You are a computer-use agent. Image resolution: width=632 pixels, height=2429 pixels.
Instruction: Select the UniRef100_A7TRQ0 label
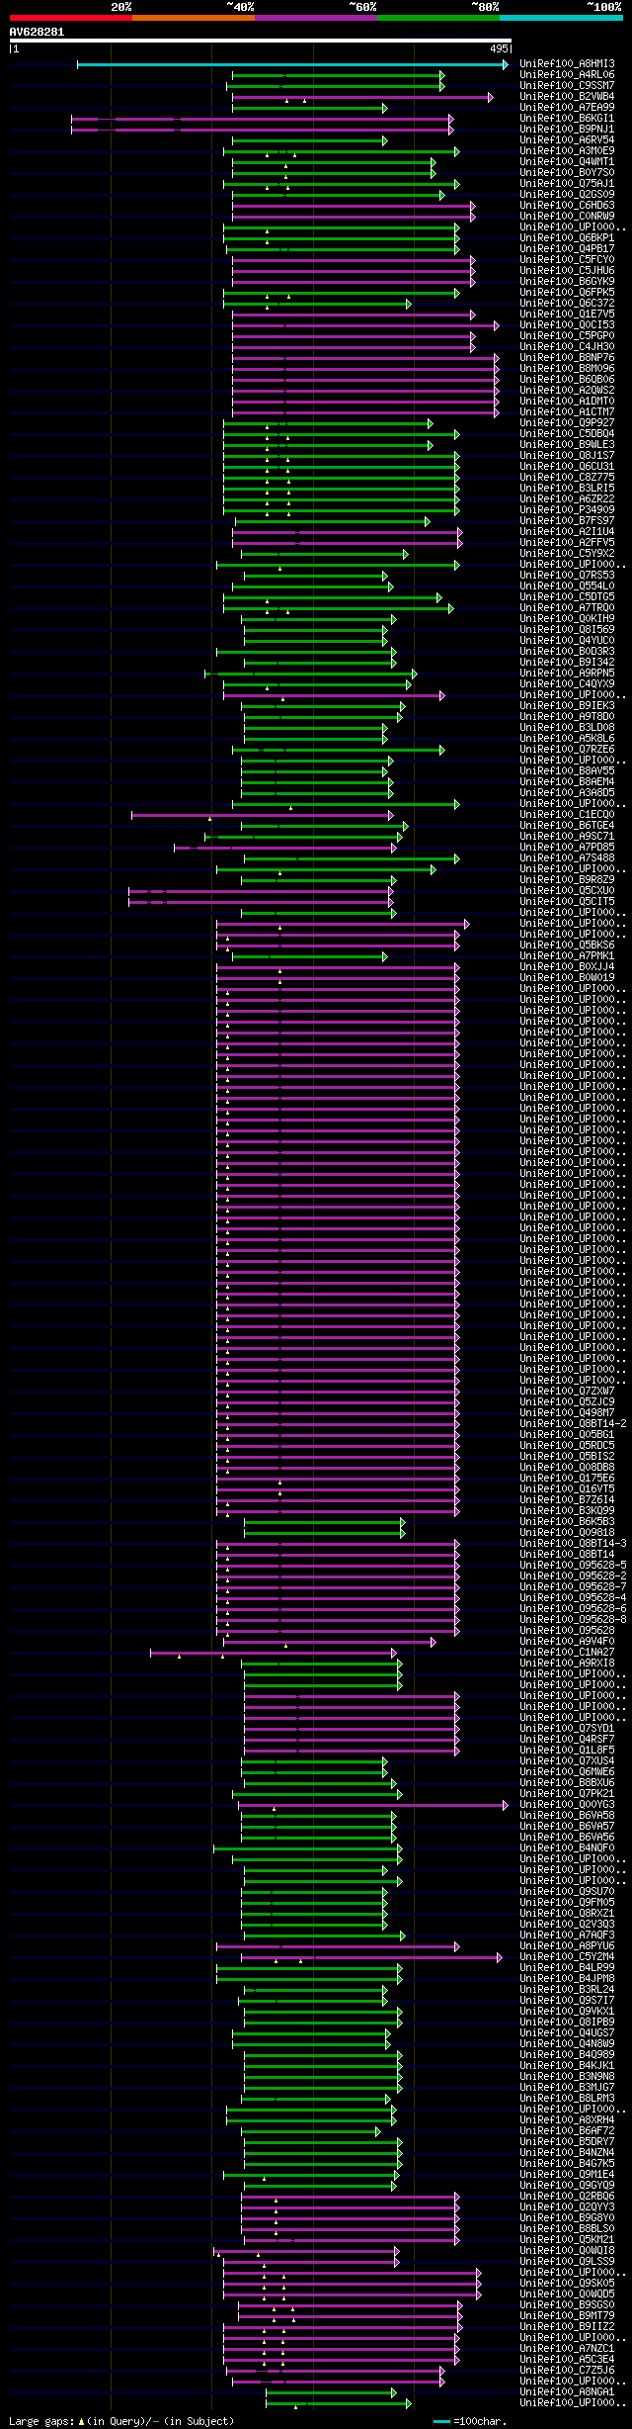(567, 608)
